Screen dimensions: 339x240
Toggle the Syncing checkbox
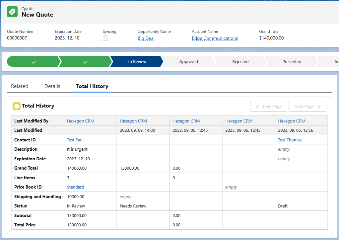pos(105,38)
